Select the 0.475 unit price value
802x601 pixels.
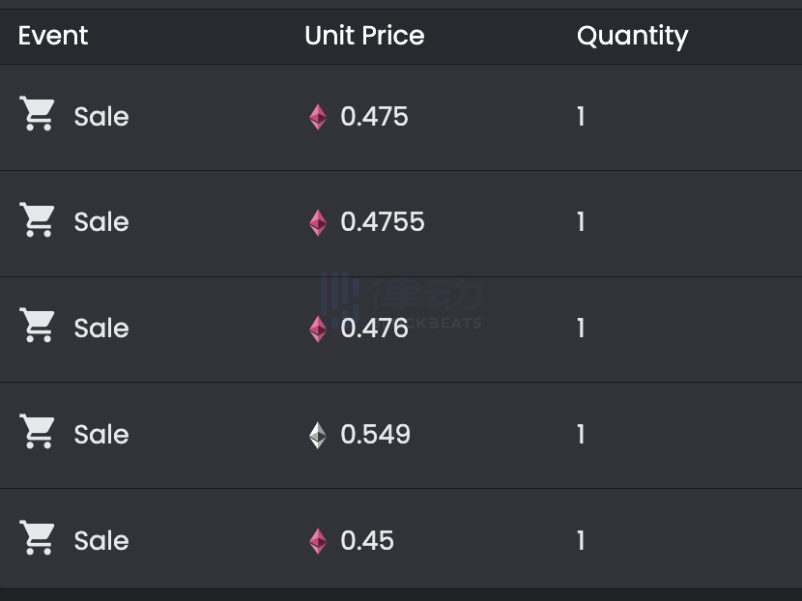coord(375,117)
